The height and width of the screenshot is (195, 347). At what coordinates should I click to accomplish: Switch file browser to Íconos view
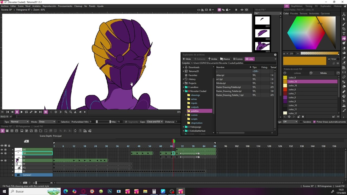point(238,59)
